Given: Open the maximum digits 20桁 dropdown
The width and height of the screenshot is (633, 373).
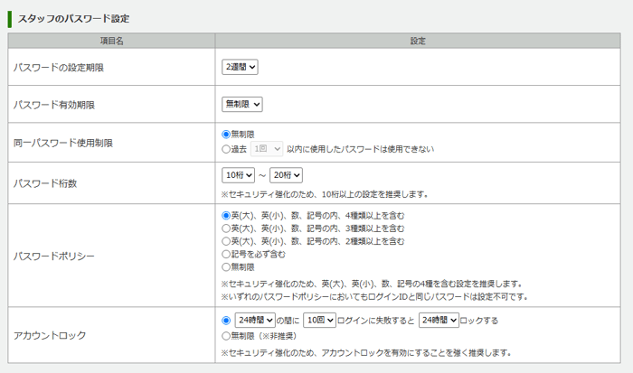Looking at the screenshot, I should point(287,175).
